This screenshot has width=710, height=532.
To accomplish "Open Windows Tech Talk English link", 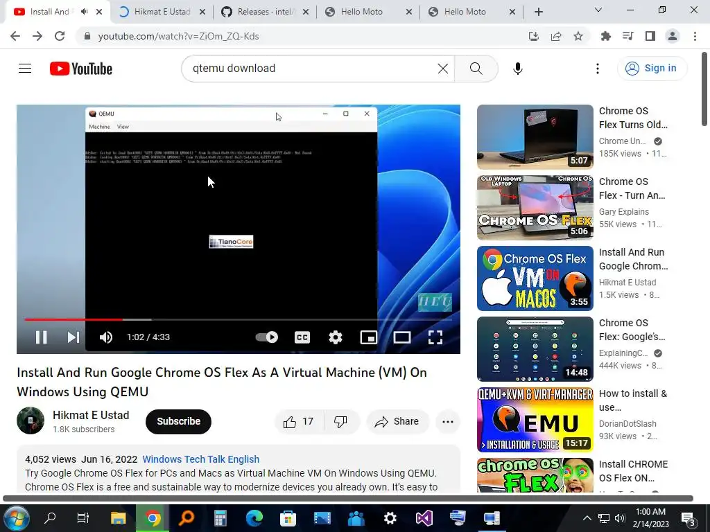I will (x=200, y=459).
